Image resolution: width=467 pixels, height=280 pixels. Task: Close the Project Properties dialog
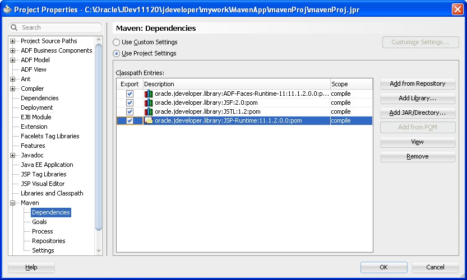pyautogui.click(x=457, y=10)
